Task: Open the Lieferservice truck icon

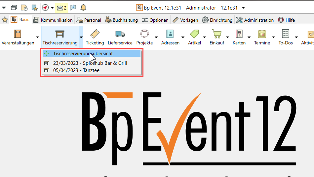Action: [120, 34]
